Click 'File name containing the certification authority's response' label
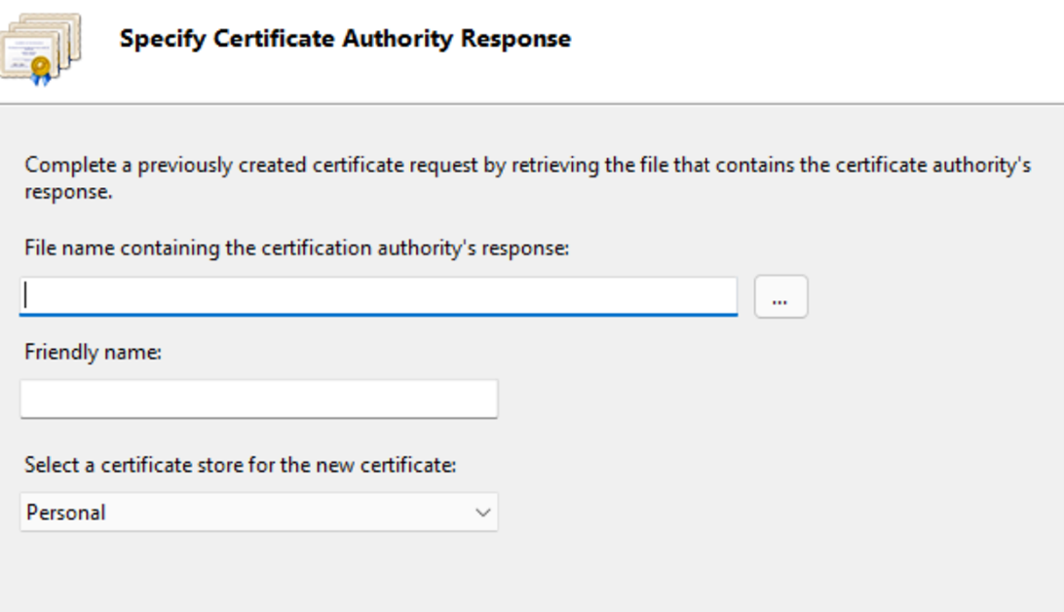Screen dimensions: 1064x612 click(x=296, y=249)
